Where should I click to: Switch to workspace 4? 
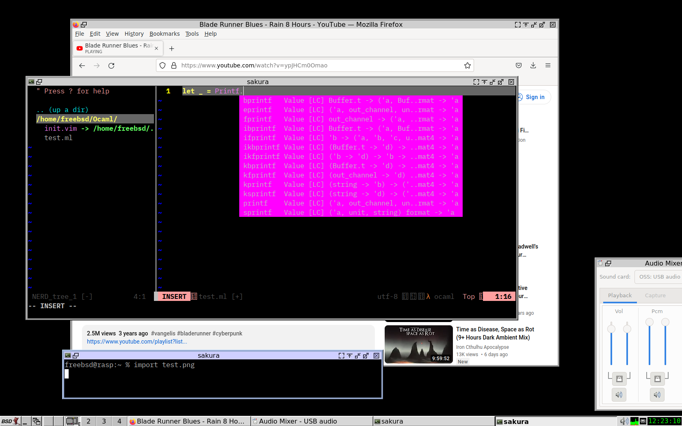(x=119, y=421)
